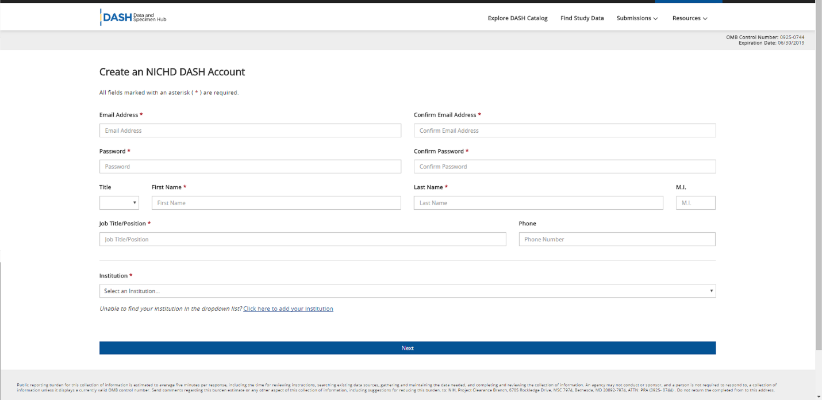Submit form with the Next button

click(x=408, y=348)
